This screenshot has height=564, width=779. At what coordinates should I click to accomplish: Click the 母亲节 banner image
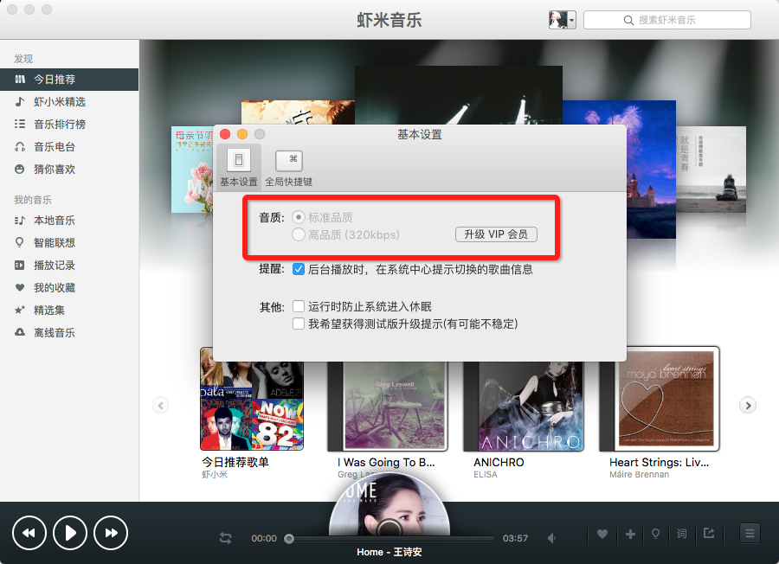coord(192,169)
